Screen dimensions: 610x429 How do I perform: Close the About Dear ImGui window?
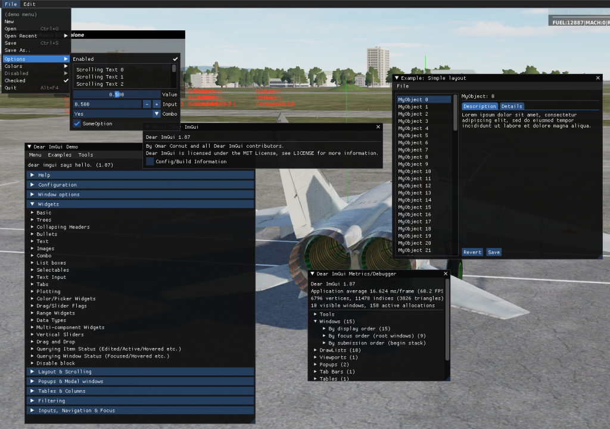(378, 127)
